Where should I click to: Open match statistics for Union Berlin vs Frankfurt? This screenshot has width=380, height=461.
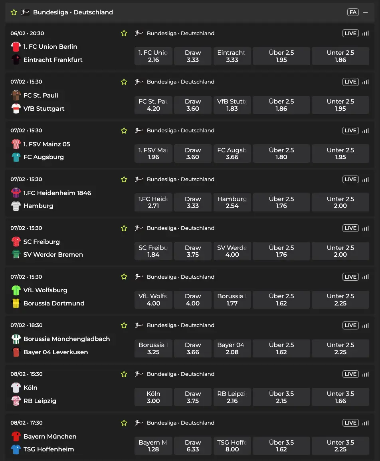pos(366,33)
